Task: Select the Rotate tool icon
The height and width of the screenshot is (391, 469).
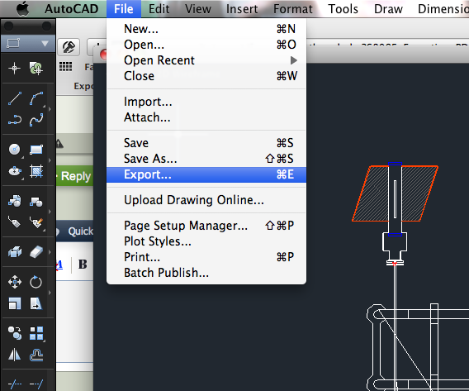Action: coord(36,282)
